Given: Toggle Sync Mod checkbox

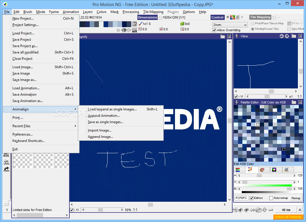Looking at the screenshot, I should coord(289,29).
